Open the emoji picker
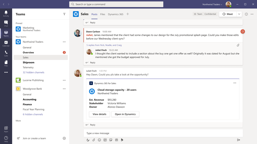The width and height of the screenshot is (257, 144). 99,140
